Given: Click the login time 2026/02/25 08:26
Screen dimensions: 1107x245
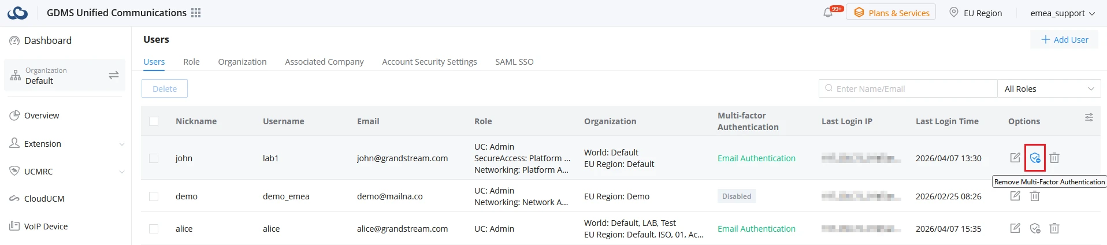Looking at the screenshot, I should click(948, 196).
